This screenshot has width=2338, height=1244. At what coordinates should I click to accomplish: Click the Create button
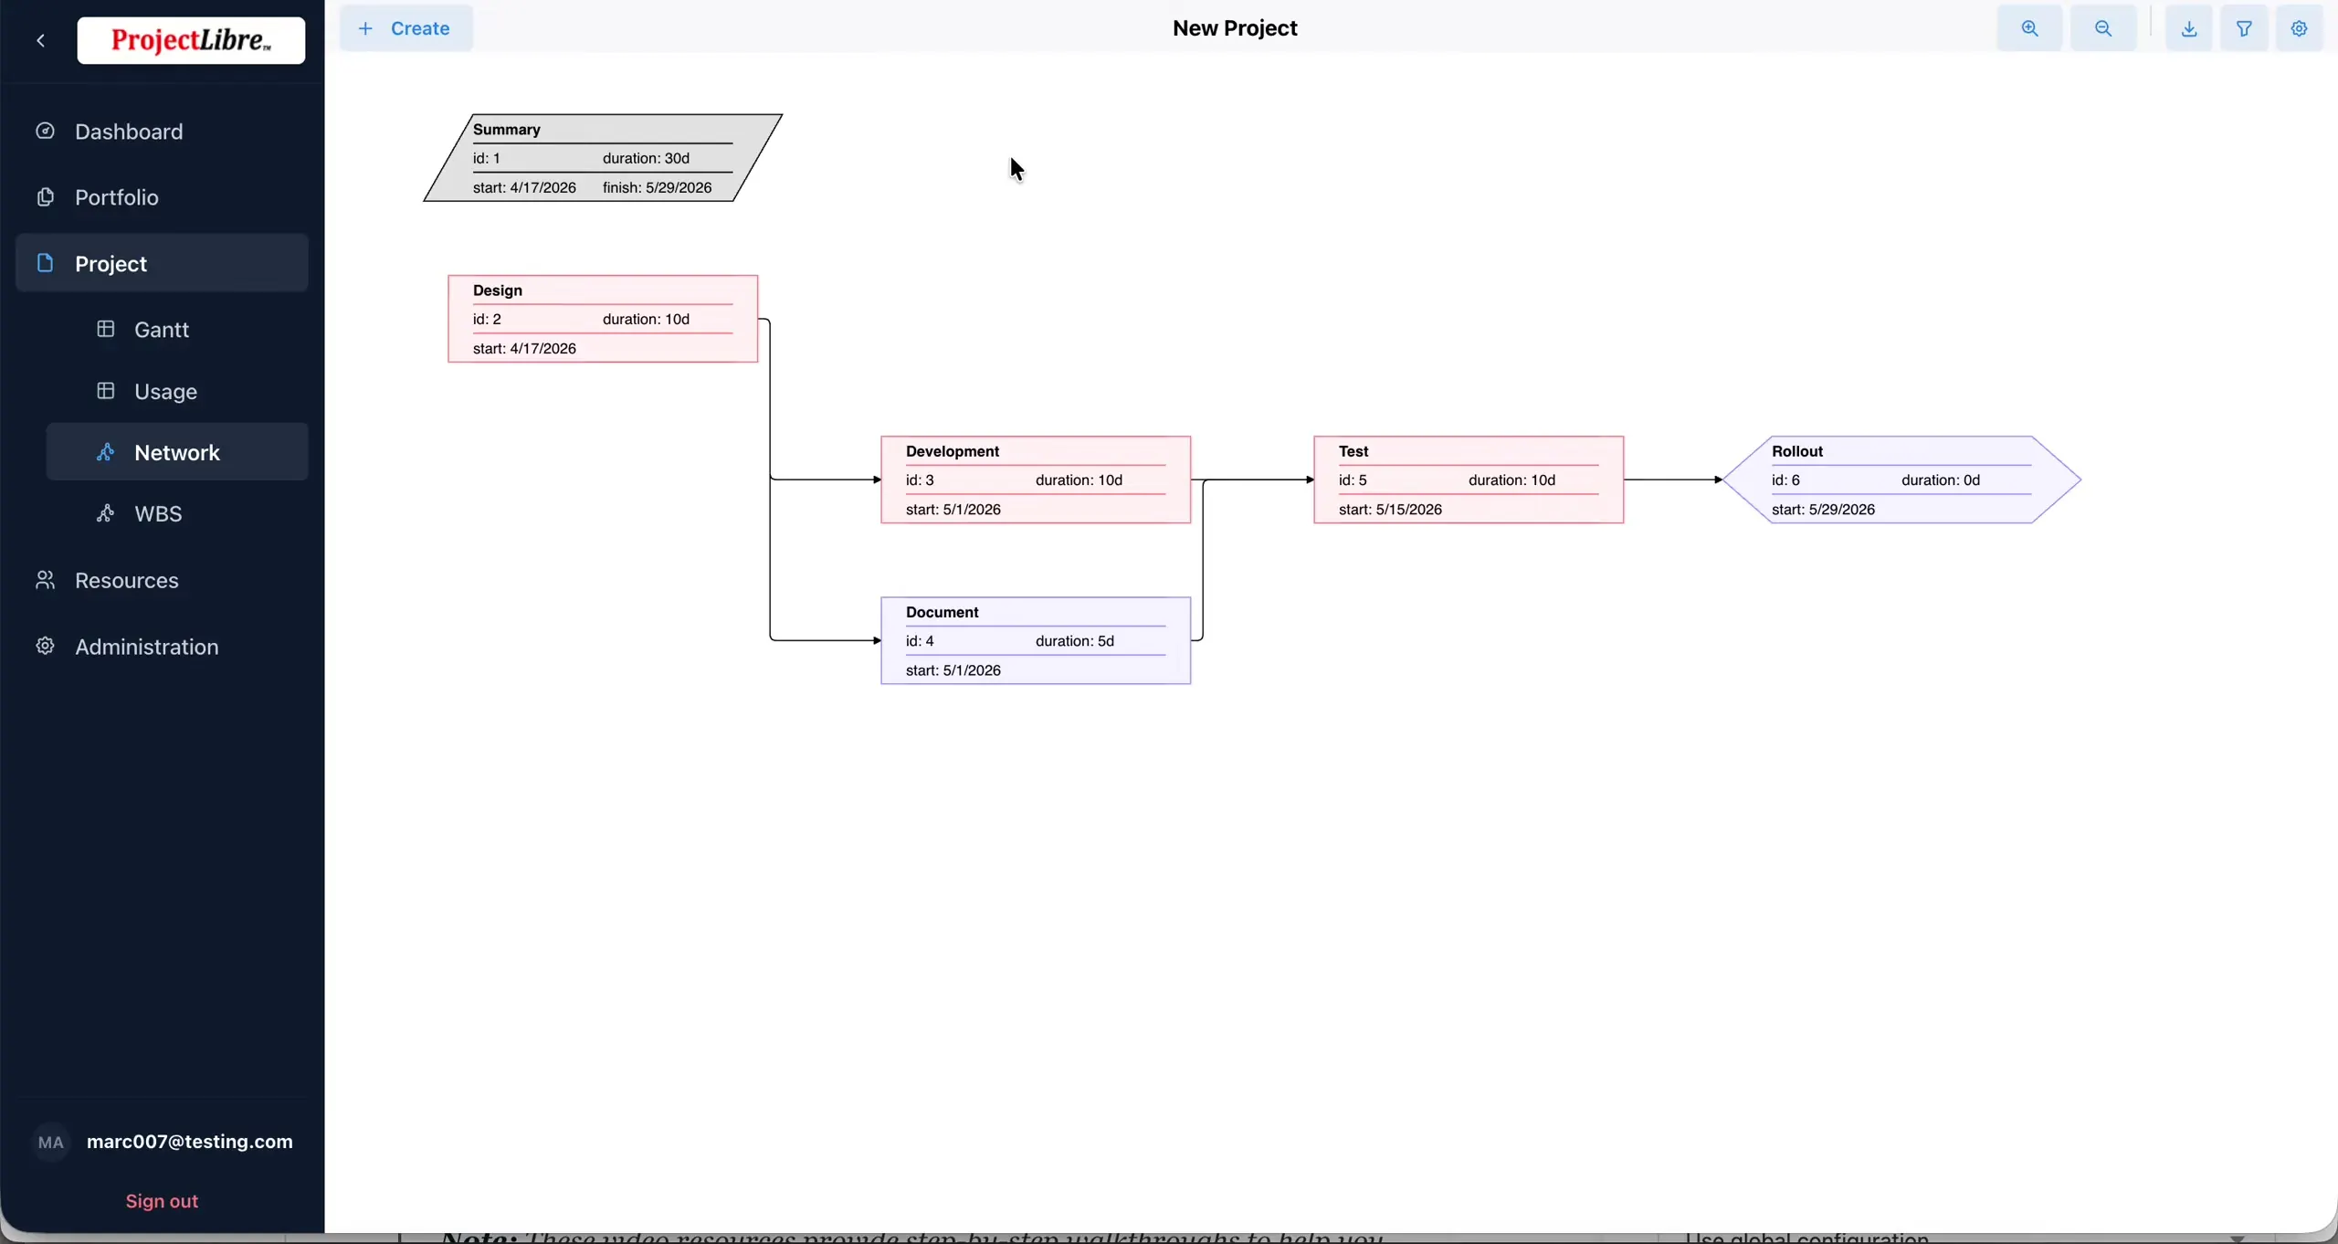point(406,28)
